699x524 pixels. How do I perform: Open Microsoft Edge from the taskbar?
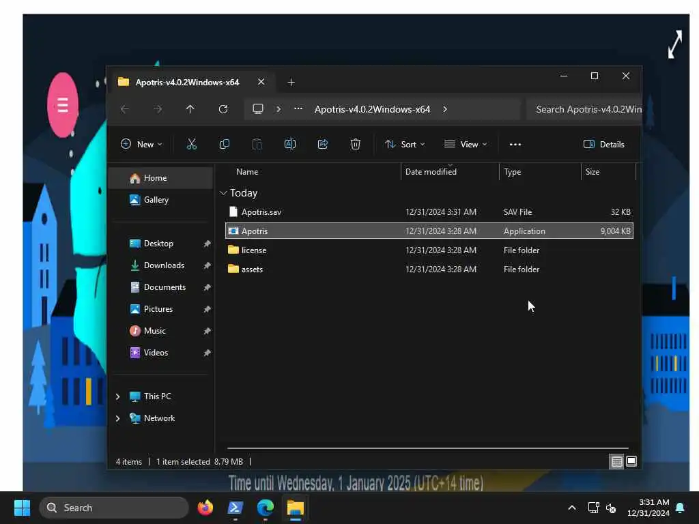pyautogui.click(x=266, y=508)
